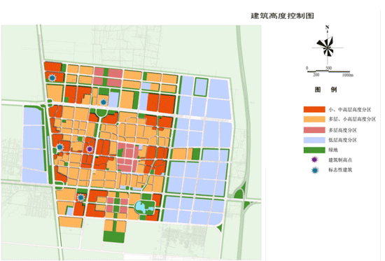The image size is (385, 261).
Task: Click the purple 建筑制高点 star in the legend
Action: [314, 160]
